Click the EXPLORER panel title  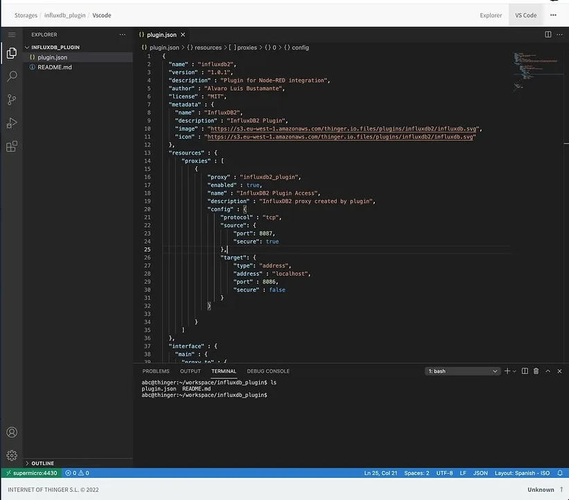(x=44, y=35)
